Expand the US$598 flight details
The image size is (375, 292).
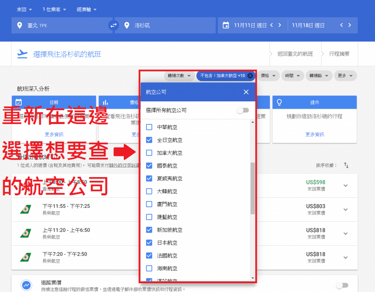[346, 186]
